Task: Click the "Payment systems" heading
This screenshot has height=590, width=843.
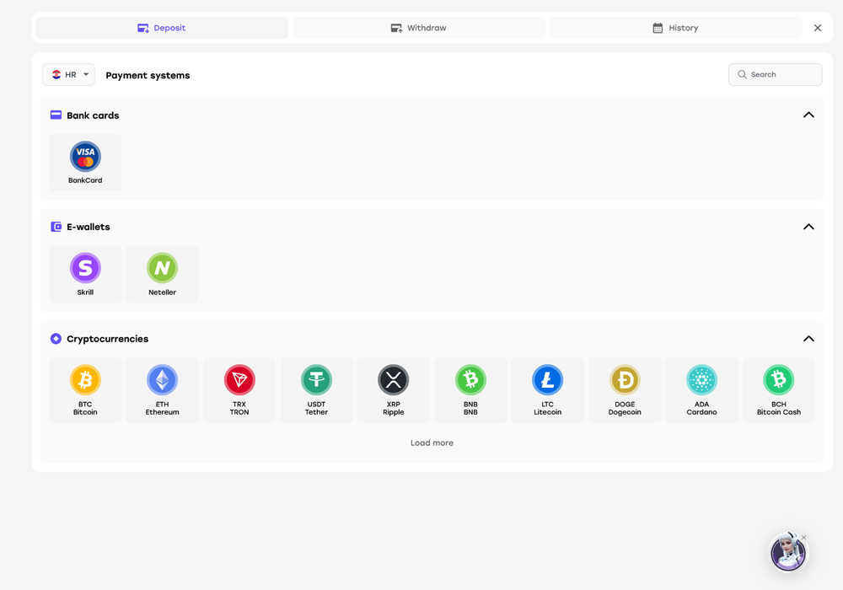Action: (x=148, y=75)
